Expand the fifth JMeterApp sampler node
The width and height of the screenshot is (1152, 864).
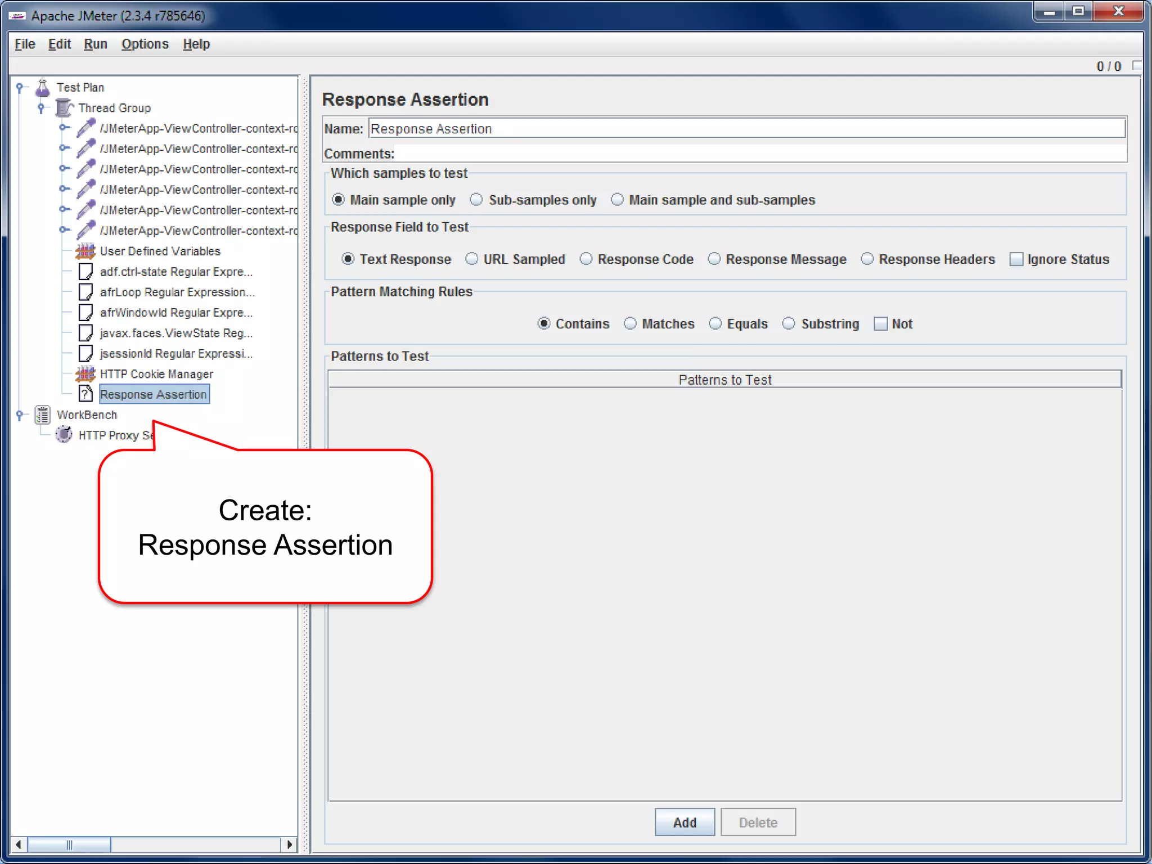(x=64, y=209)
